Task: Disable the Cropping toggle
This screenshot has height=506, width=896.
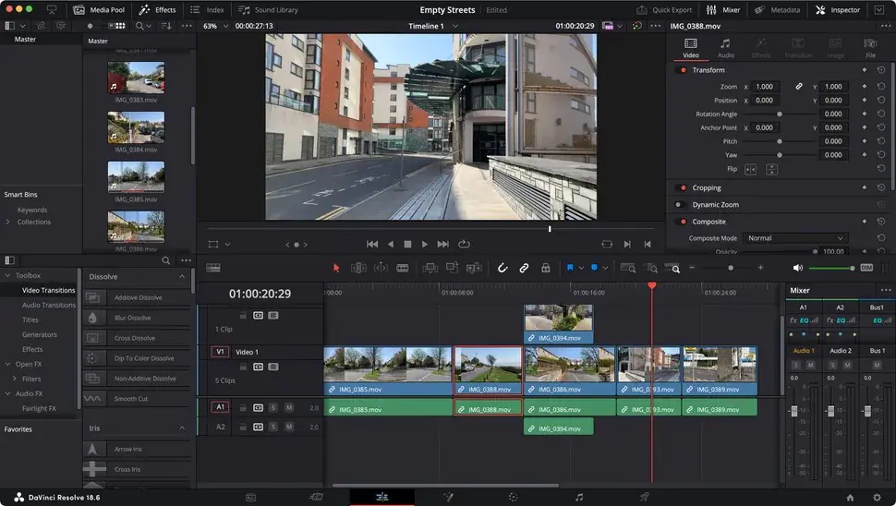Action: tap(684, 188)
